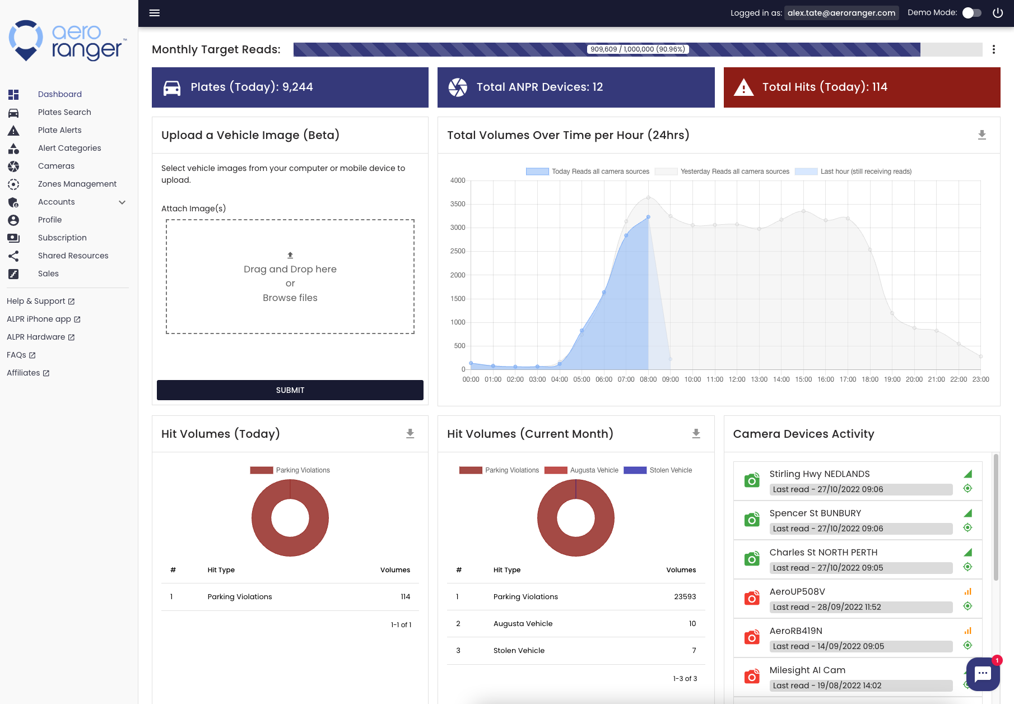
Task: Click the Drag and Drop upload area
Action: coord(290,277)
